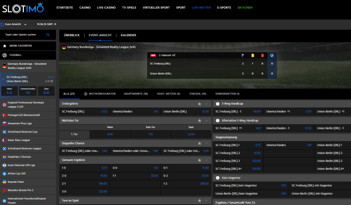
Task: Click the info icon beside 3-Weg Handicap
Action: pos(217,104)
